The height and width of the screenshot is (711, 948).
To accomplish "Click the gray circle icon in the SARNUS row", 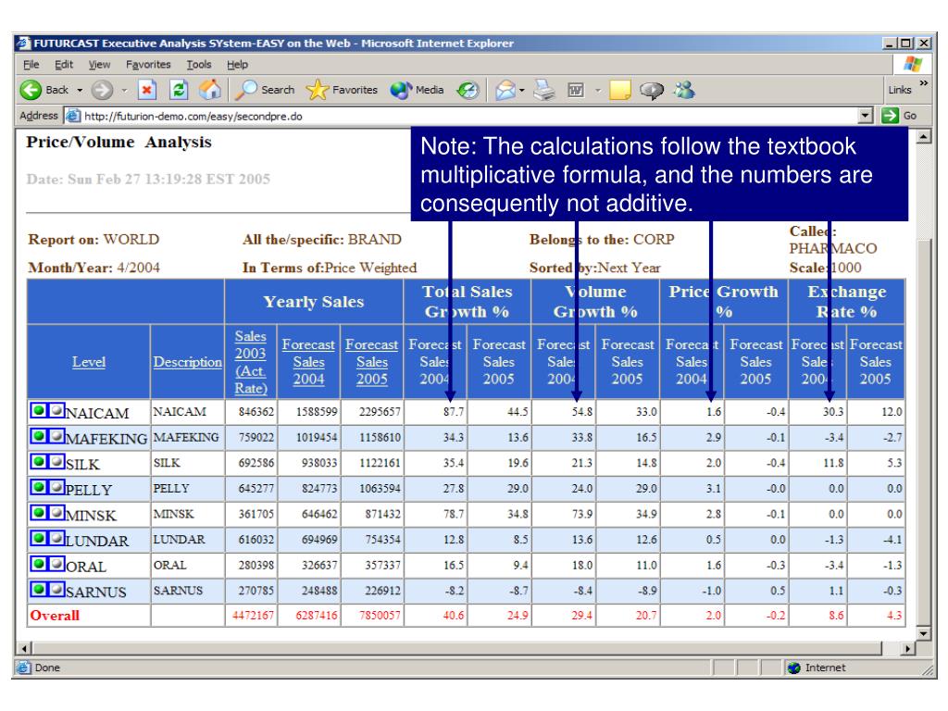I will pyautogui.click(x=56, y=590).
